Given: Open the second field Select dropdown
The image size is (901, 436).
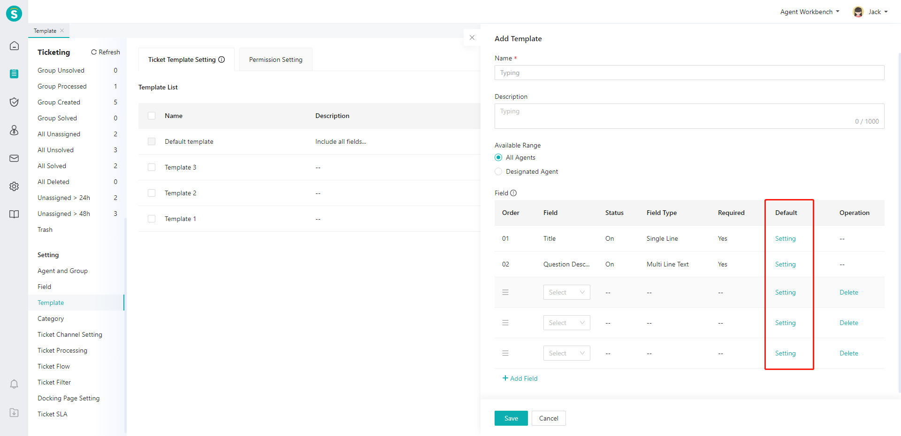Looking at the screenshot, I should 566,323.
